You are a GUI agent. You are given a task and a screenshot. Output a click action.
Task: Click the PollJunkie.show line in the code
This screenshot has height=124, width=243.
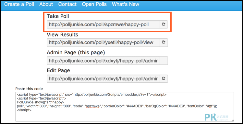[x=41, y=102]
